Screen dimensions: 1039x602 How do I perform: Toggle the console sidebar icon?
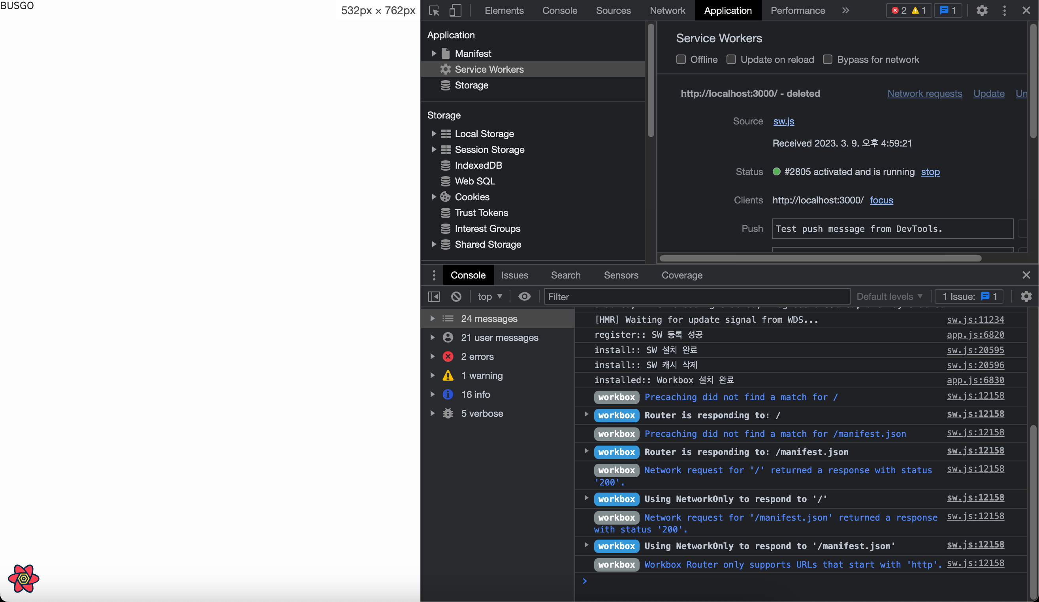tap(434, 297)
